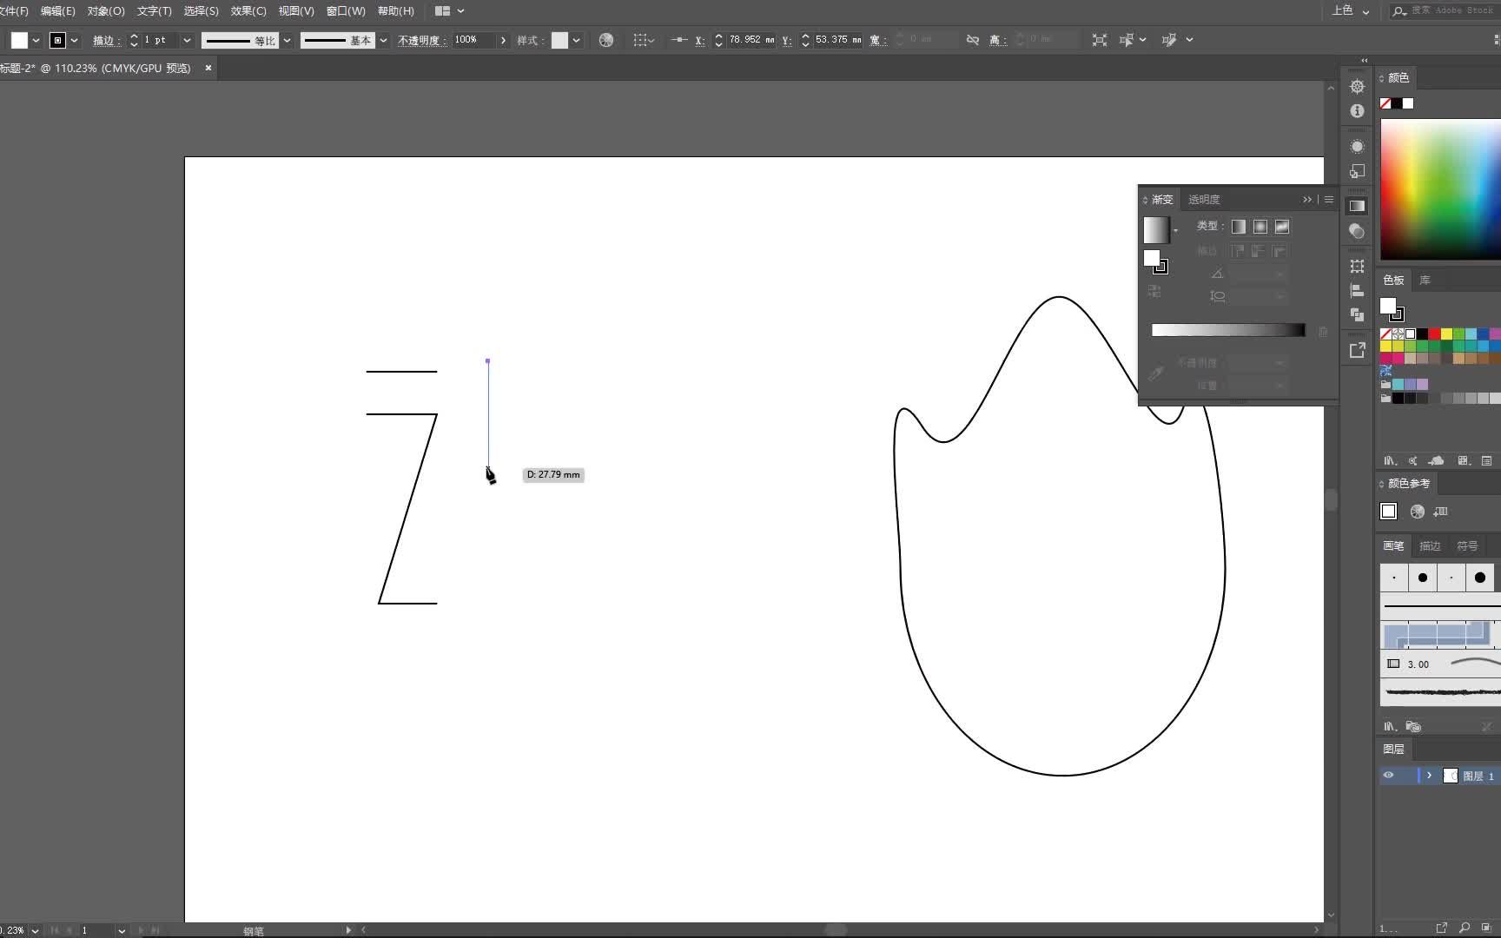Screen dimensions: 1501x938
Task: Click the Isolate Selected Object icon
Action: [1100, 40]
